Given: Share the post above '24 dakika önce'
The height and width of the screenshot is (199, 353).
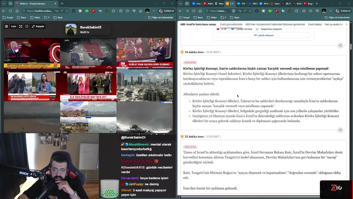Looking at the screenshot, I should point(340,45).
